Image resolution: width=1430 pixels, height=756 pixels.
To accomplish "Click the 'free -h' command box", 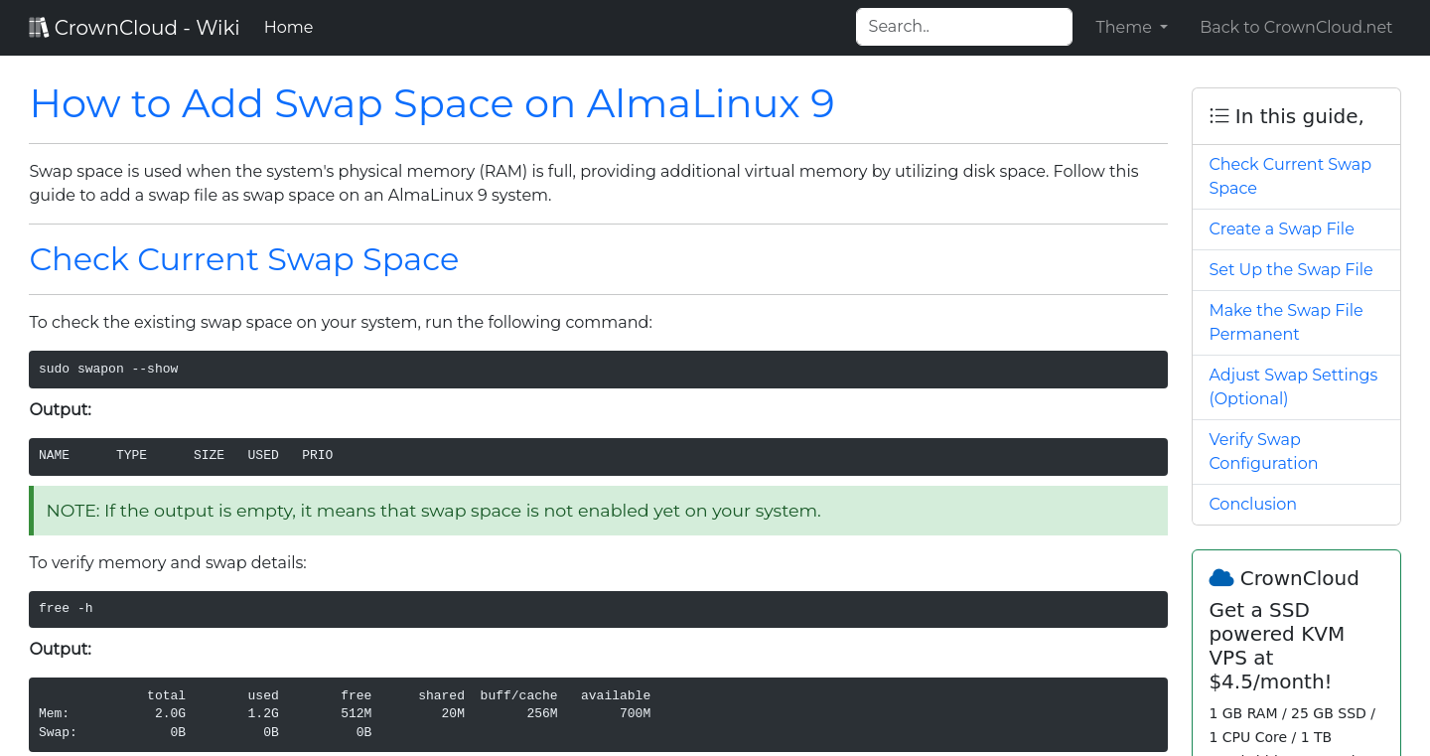I will (598, 608).
